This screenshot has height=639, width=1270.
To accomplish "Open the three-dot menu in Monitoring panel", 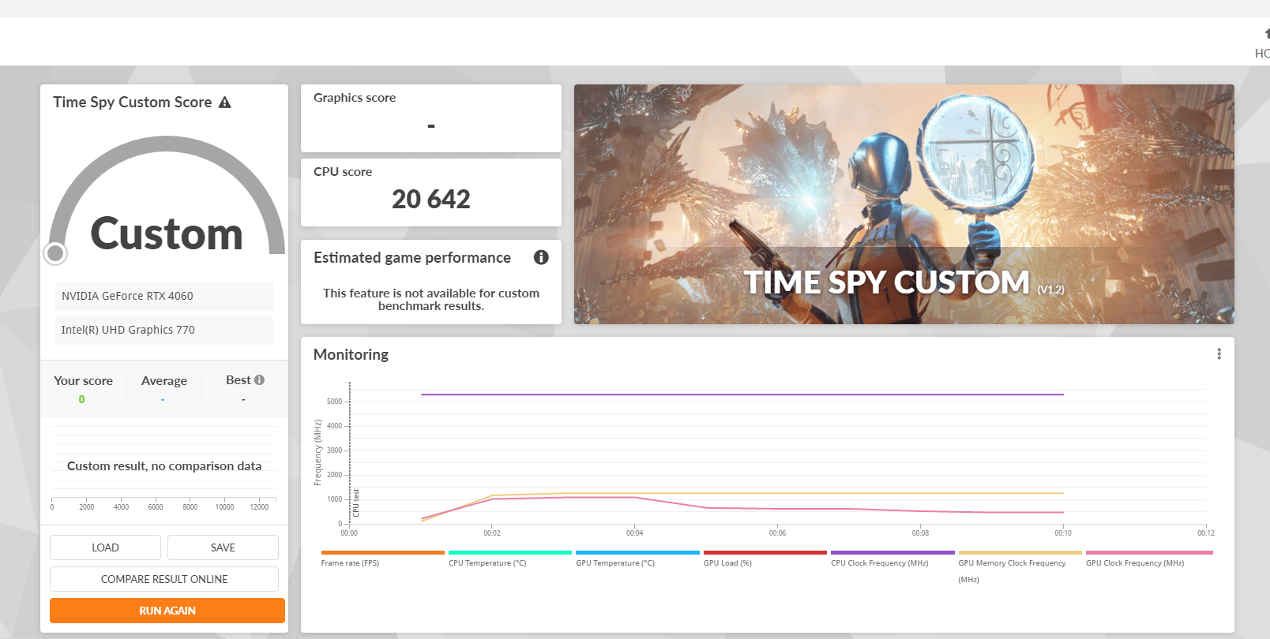I will tap(1219, 354).
